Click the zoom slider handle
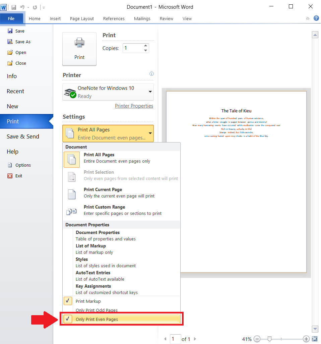Viewport: 321px width, 344px height. coord(269,339)
